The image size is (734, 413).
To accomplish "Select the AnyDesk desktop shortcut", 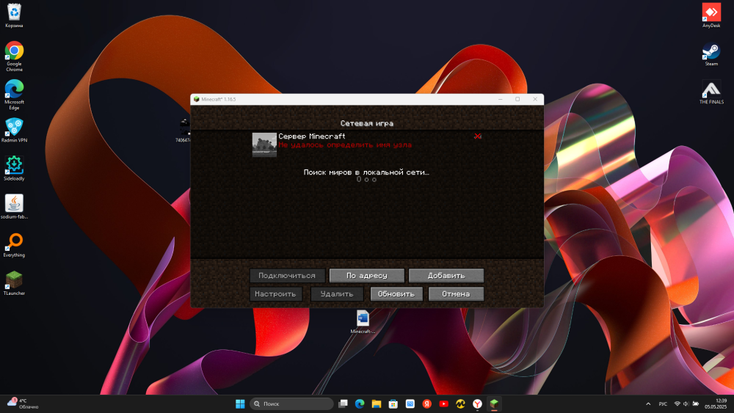I will (x=711, y=15).
